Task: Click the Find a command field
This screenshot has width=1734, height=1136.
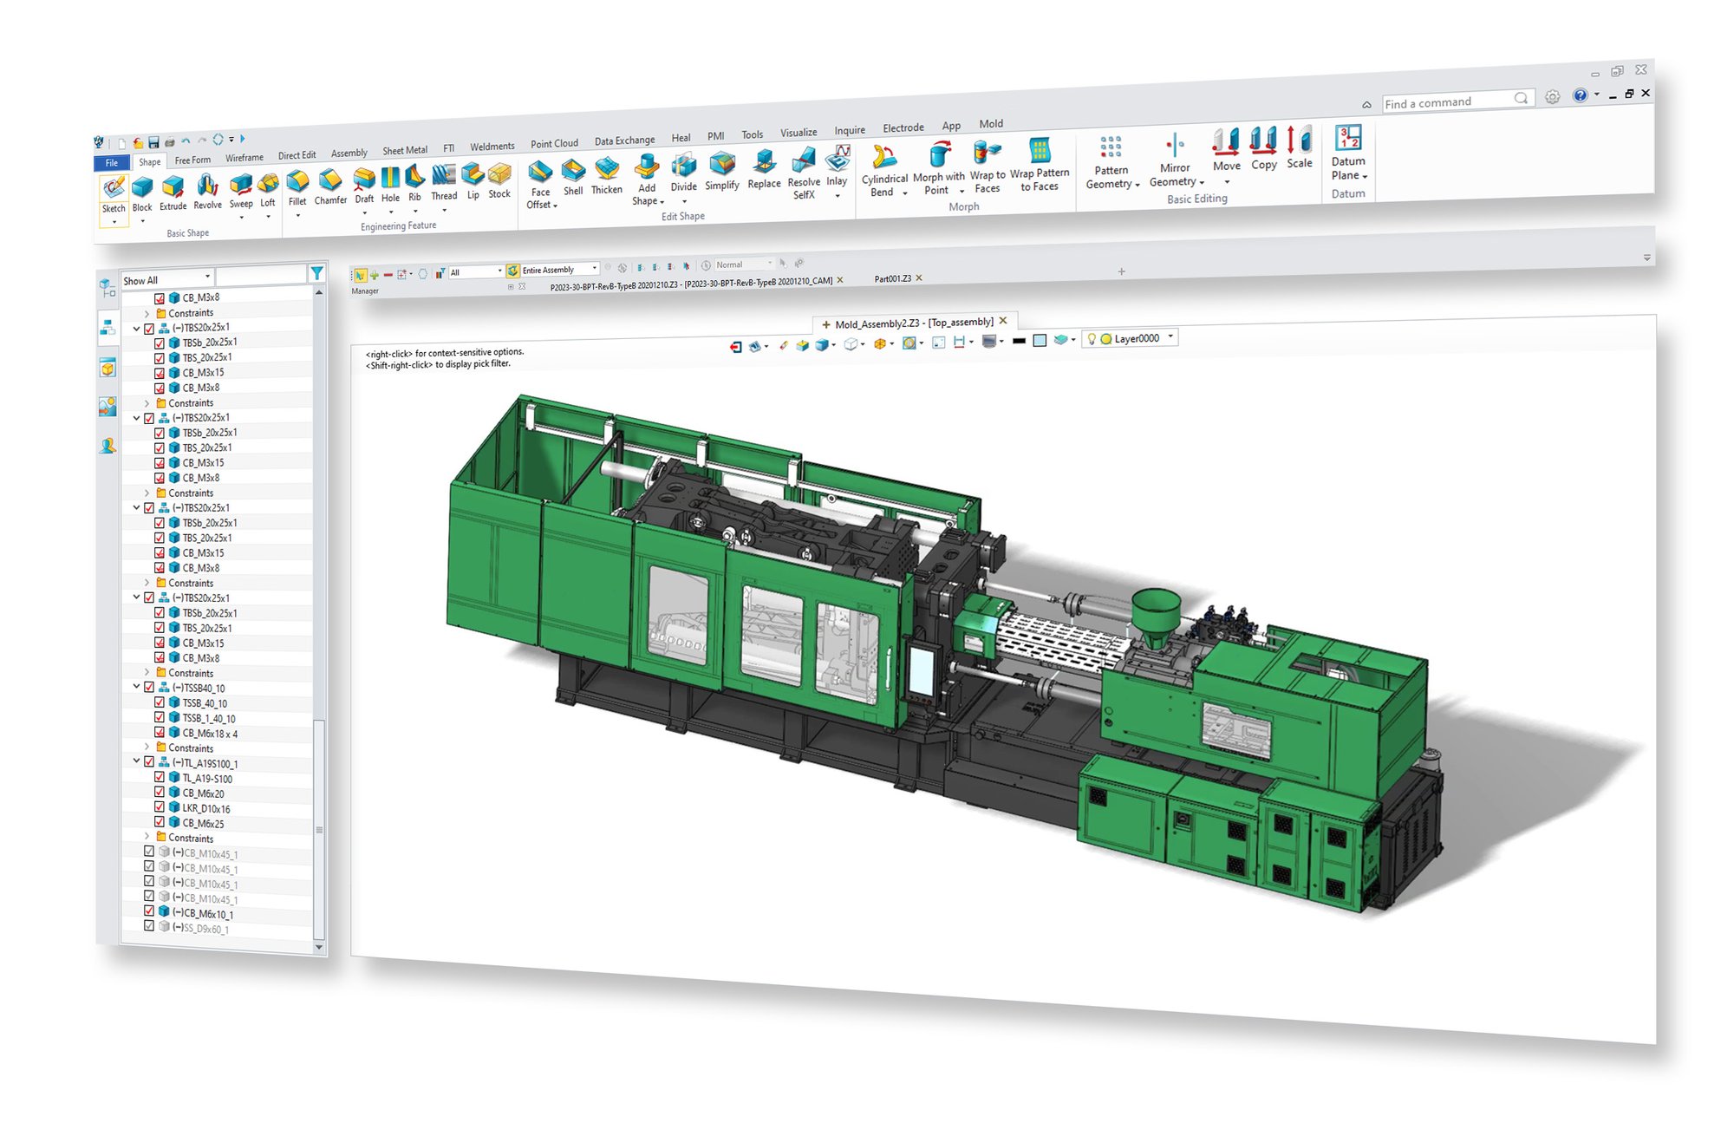Action: pos(1457,101)
